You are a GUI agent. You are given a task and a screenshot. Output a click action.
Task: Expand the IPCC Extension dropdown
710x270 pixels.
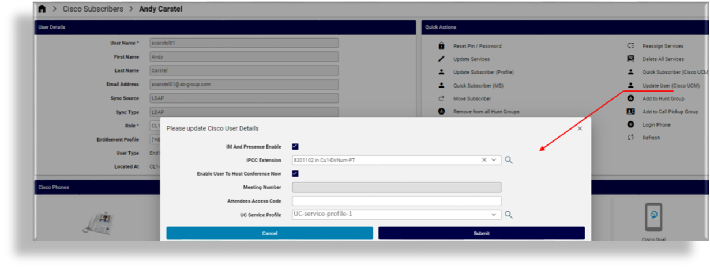coord(494,160)
